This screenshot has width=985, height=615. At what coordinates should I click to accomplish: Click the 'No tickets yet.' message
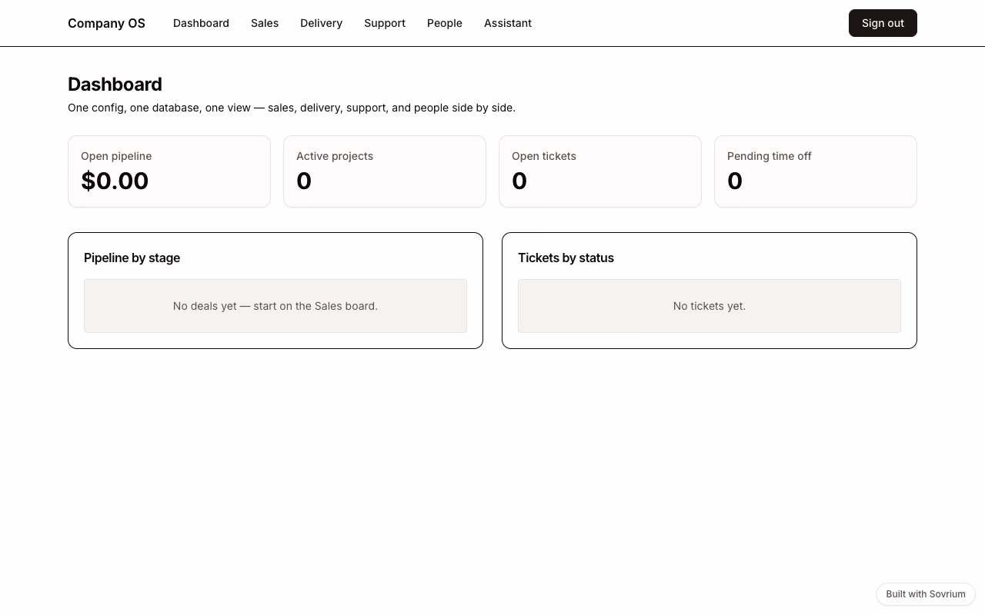coord(710,306)
